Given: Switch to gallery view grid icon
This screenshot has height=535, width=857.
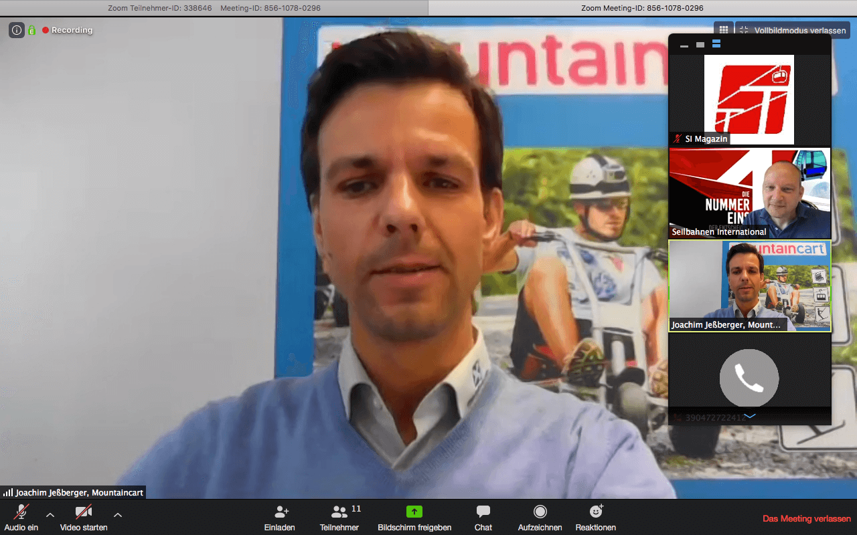Looking at the screenshot, I should pos(723,30).
